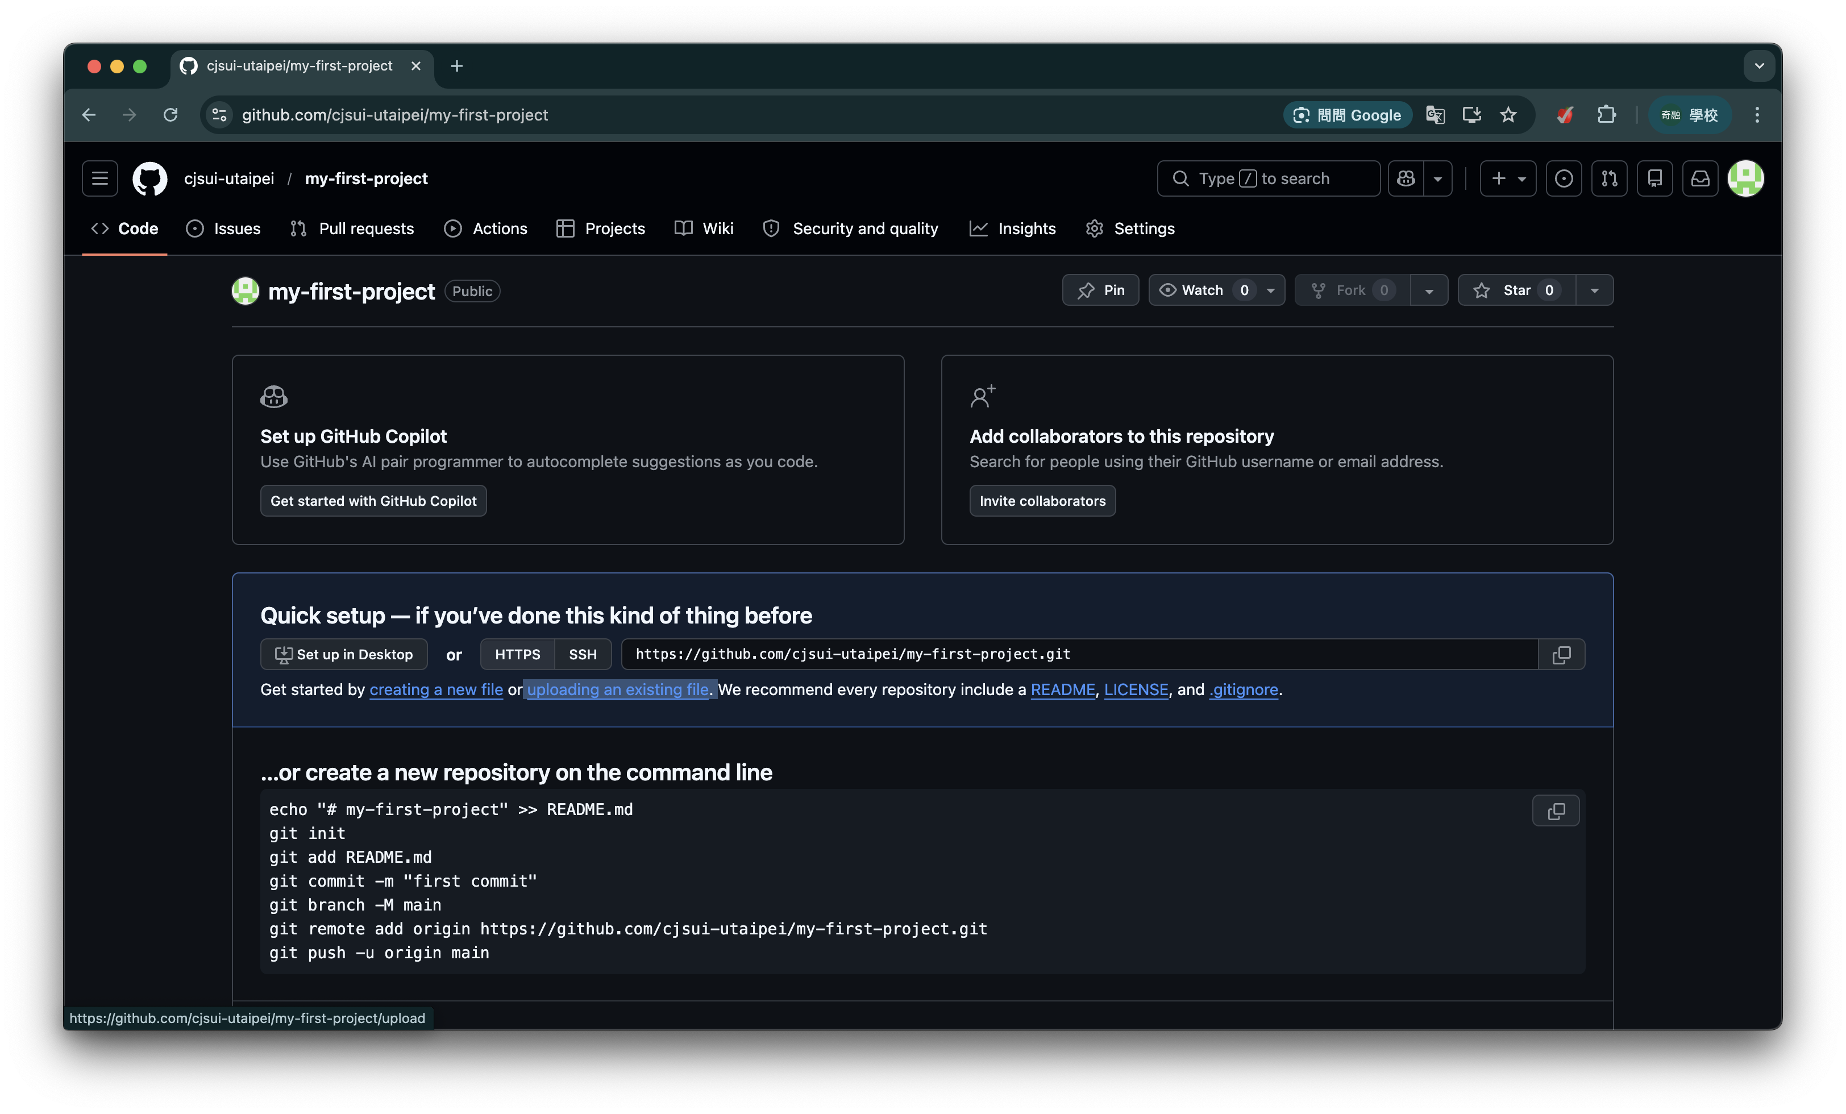Go back in browser history
1846x1114 pixels.
(x=89, y=115)
